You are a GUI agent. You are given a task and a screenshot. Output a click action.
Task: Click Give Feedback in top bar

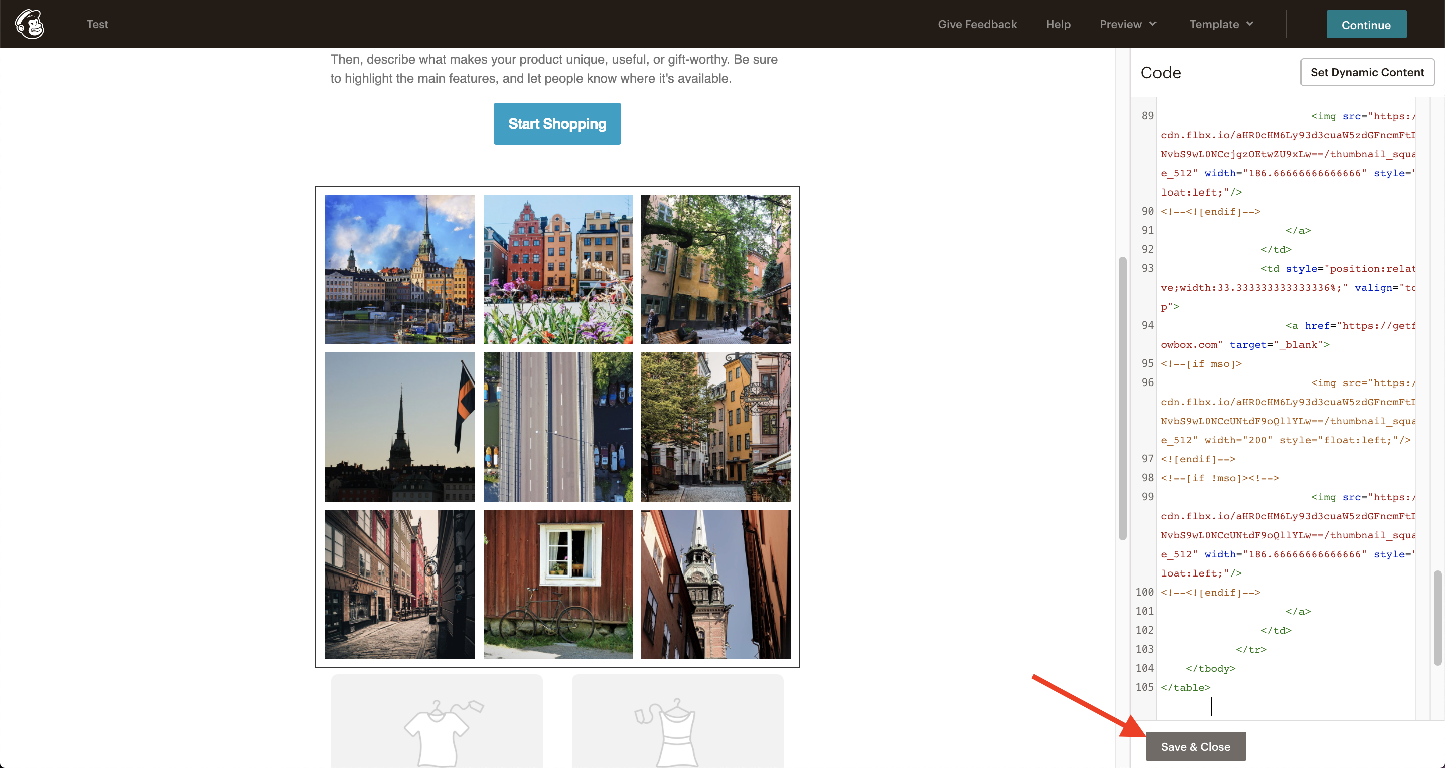click(976, 24)
